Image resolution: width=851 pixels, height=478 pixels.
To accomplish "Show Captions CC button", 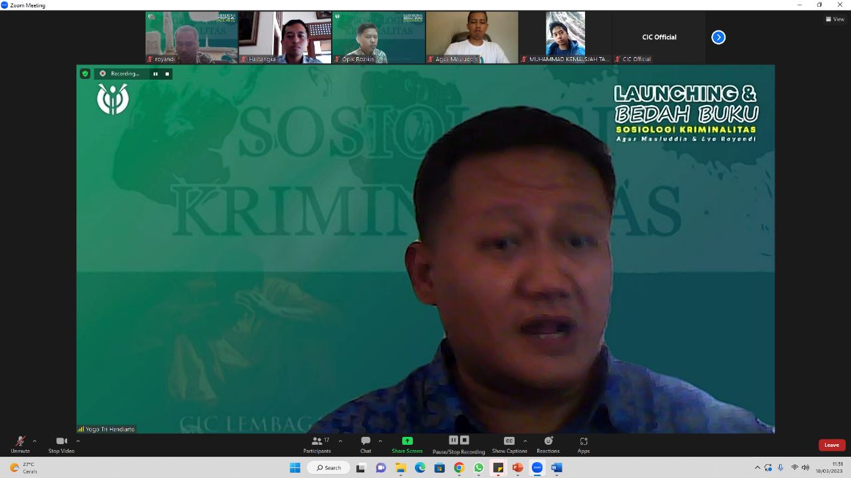I will (509, 445).
